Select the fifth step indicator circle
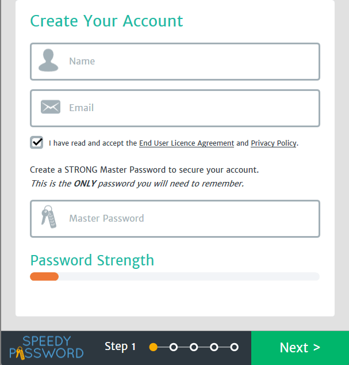This screenshot has width=349, height=365. point(234,347)
